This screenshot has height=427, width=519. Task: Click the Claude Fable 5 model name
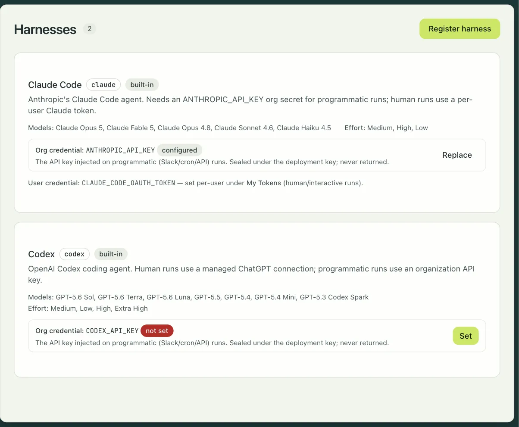coord(131,128)
